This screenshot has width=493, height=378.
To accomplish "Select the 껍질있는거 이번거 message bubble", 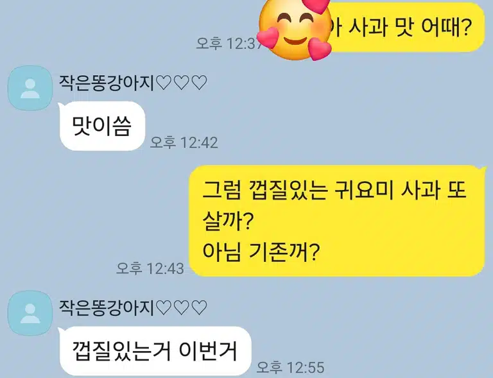I will click(x=155, y=351).
